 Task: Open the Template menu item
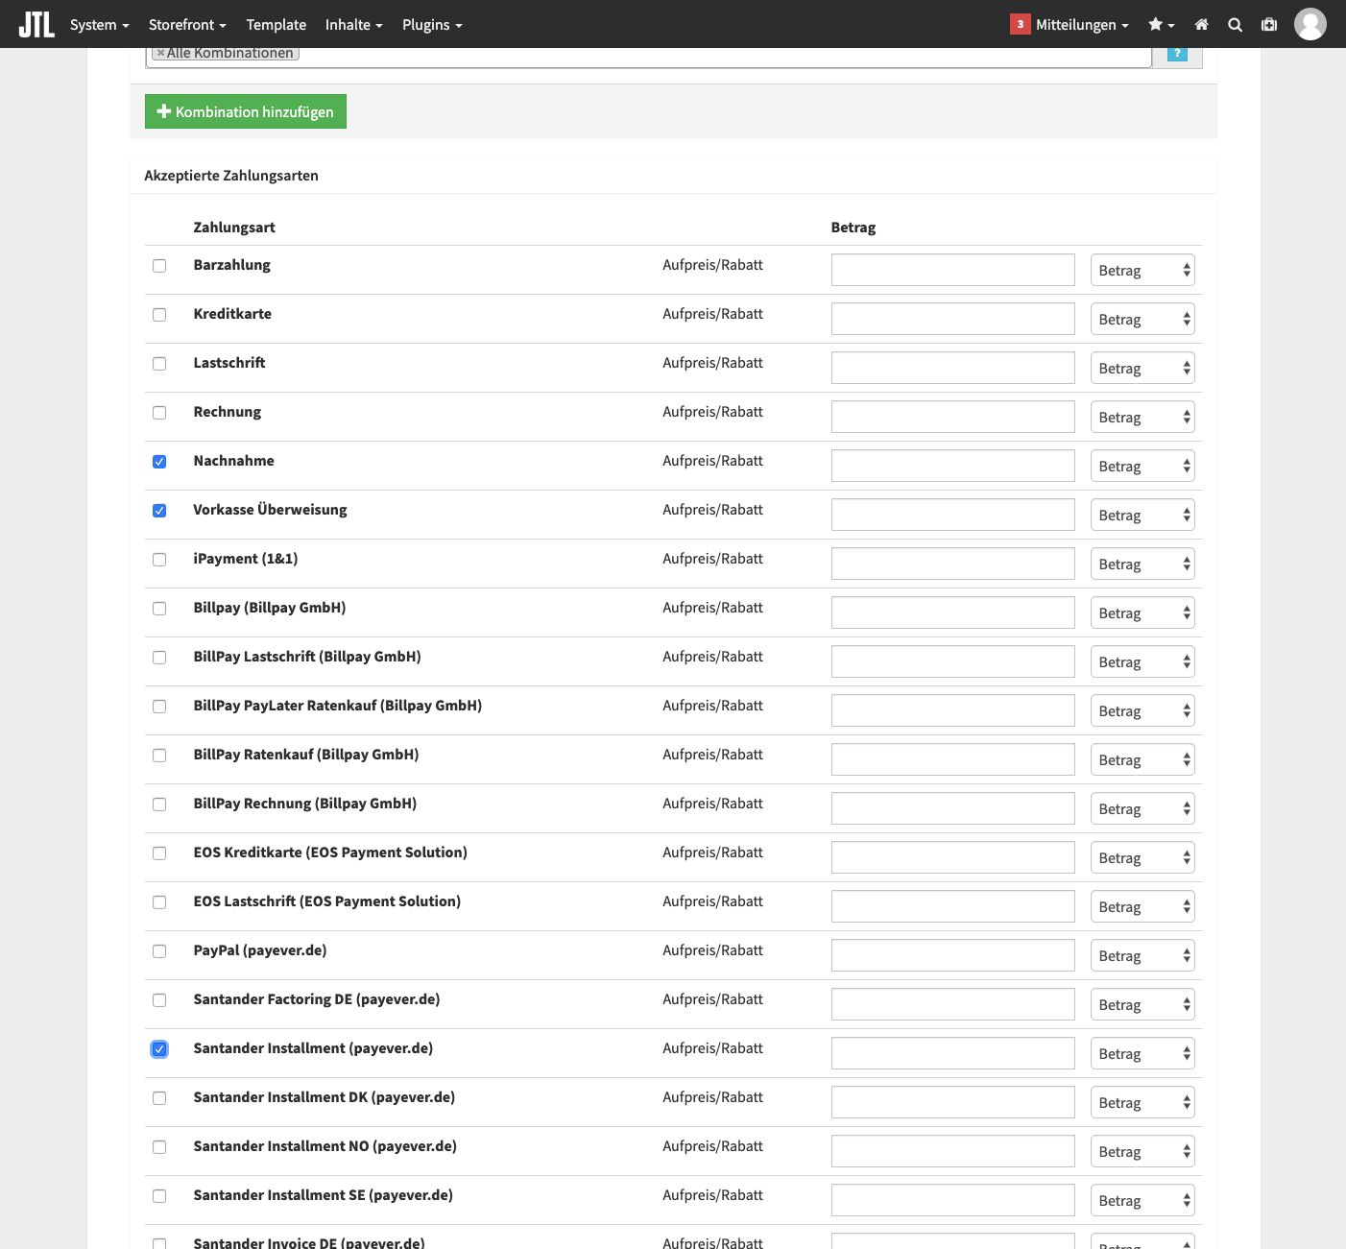point(276,24)
